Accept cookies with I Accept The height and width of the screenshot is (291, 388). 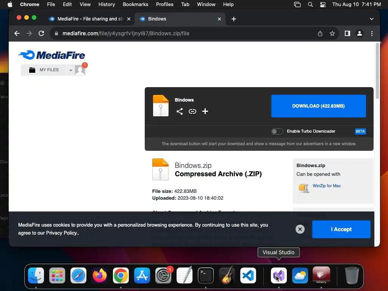click(341, 229)
